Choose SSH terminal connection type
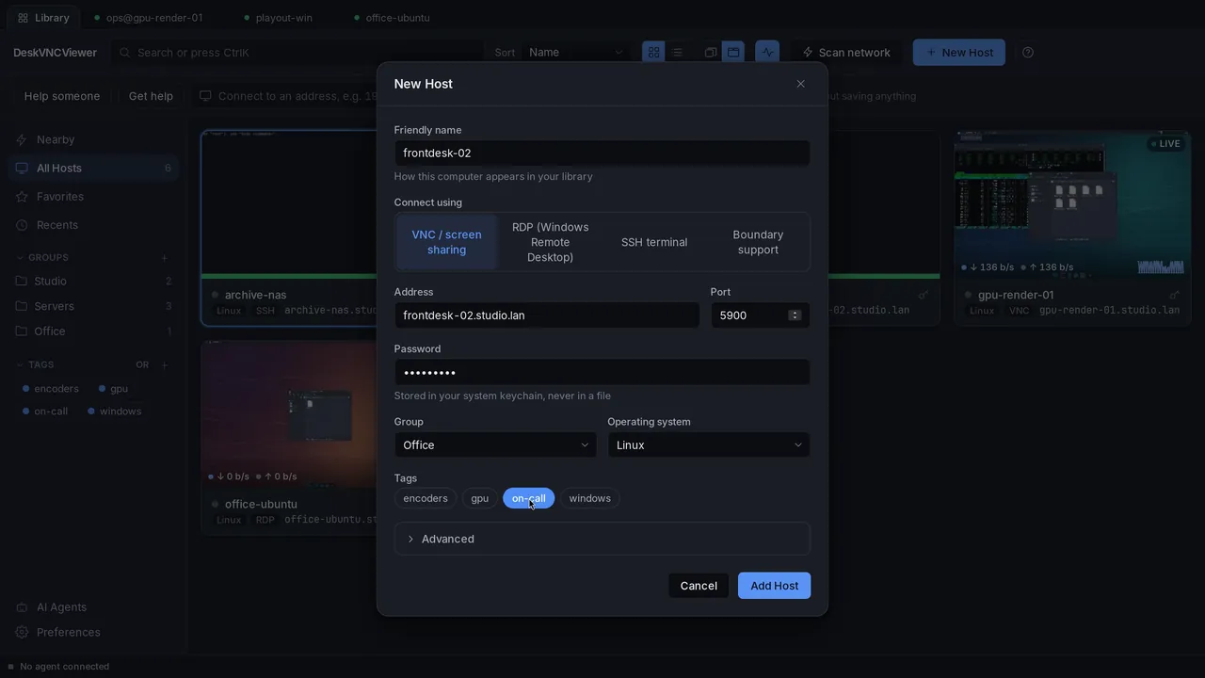Viewport: 1205px width, 678px height. pyautogui.click(x=654, y=242)
